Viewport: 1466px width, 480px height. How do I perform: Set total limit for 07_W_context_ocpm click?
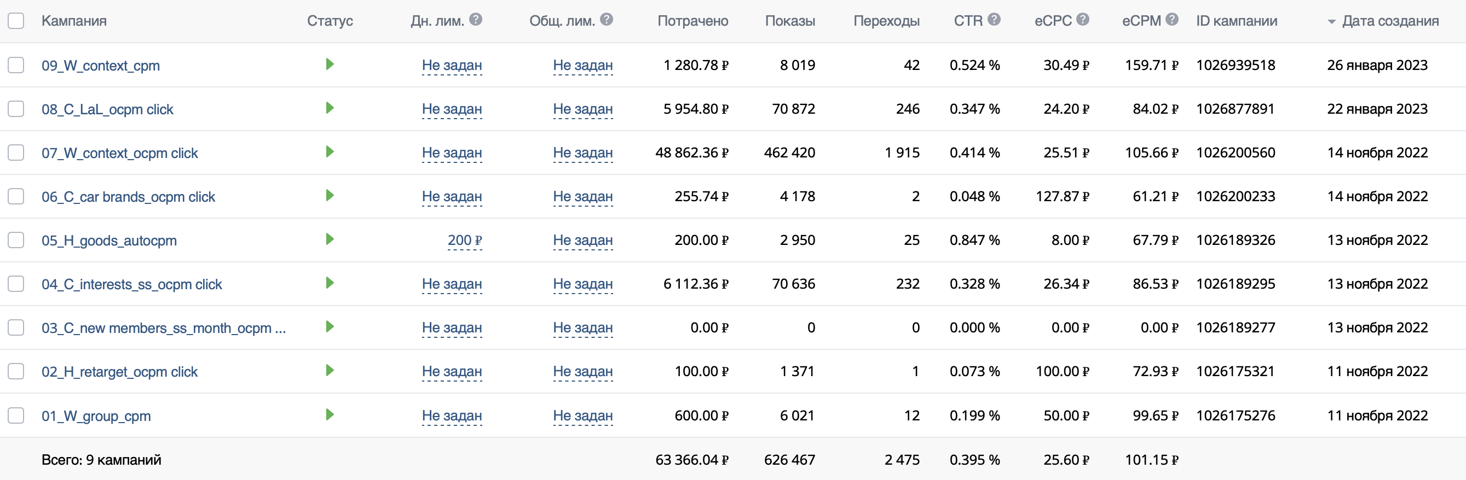pos(583,153)
